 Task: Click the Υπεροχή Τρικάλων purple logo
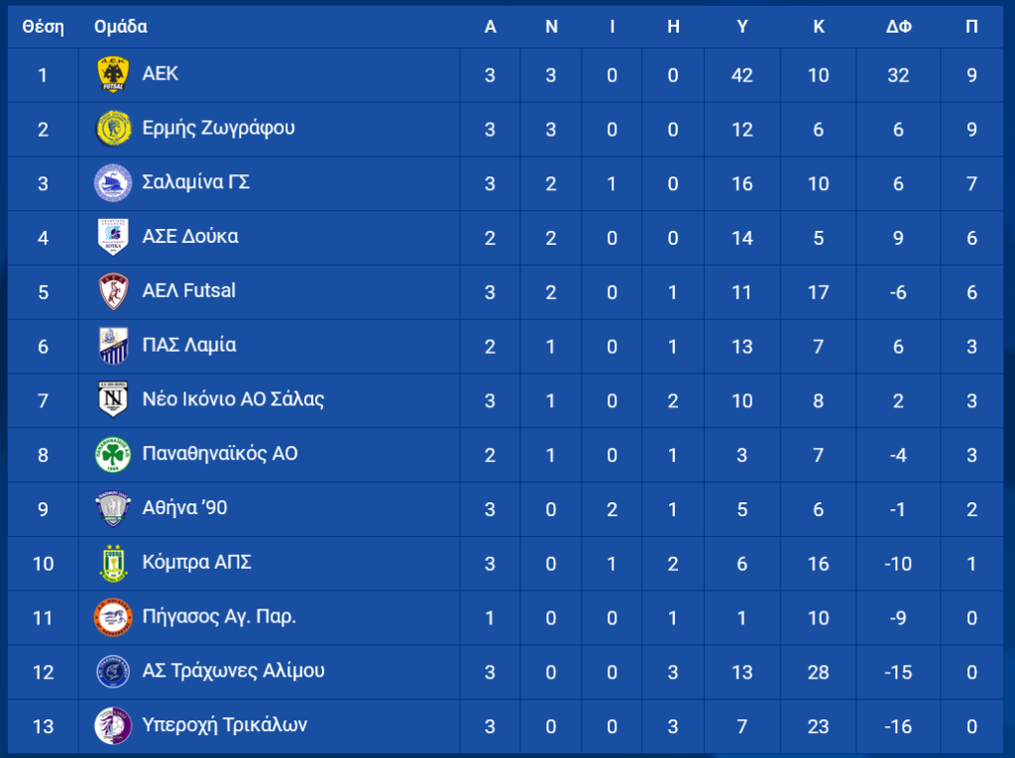113,725
